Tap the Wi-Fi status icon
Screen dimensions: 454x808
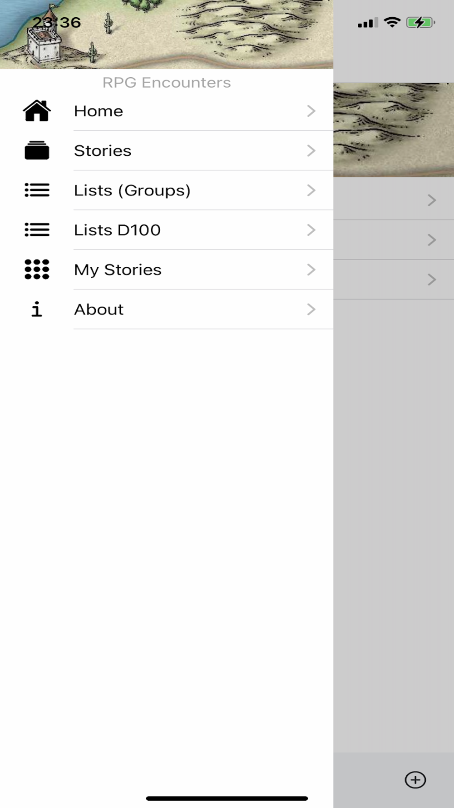coord(392,22)
